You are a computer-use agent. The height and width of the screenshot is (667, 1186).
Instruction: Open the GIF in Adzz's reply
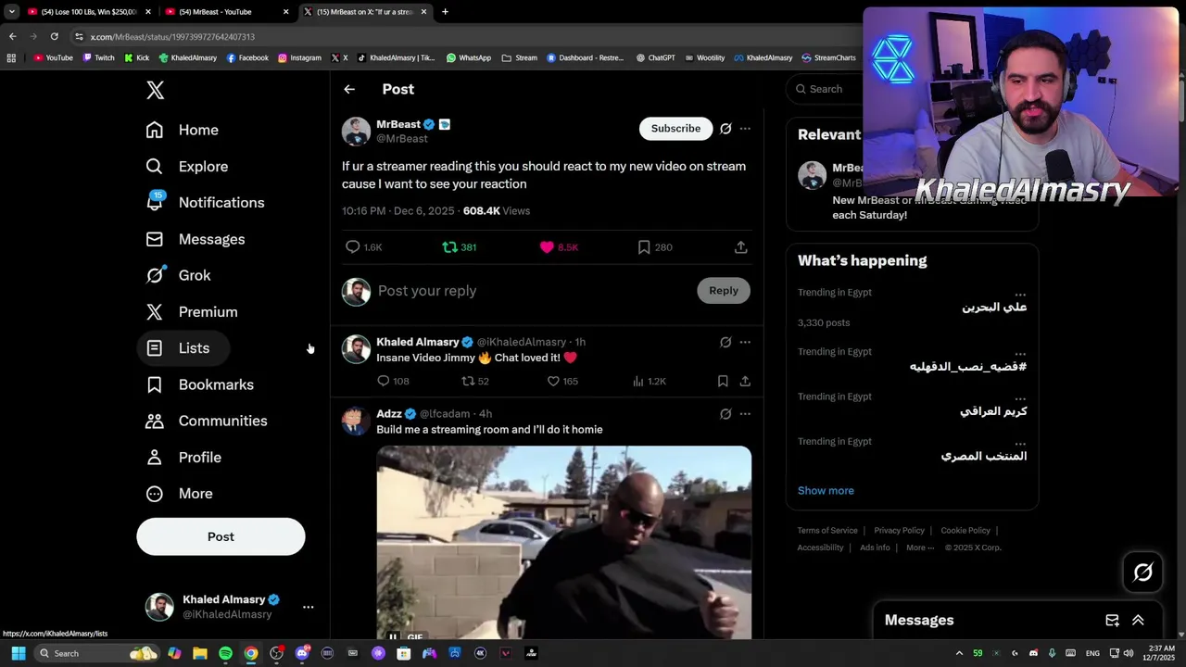click(563, 542)
